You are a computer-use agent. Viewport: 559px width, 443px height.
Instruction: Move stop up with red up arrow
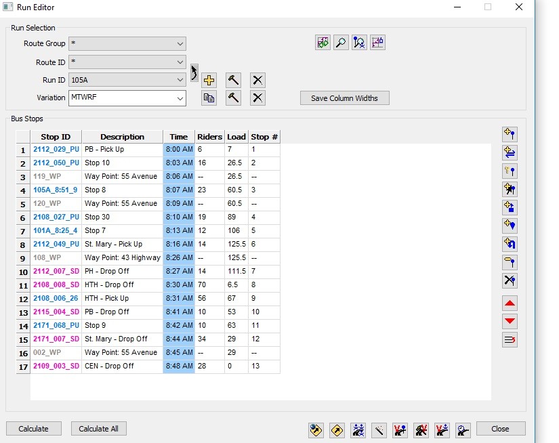510,303
